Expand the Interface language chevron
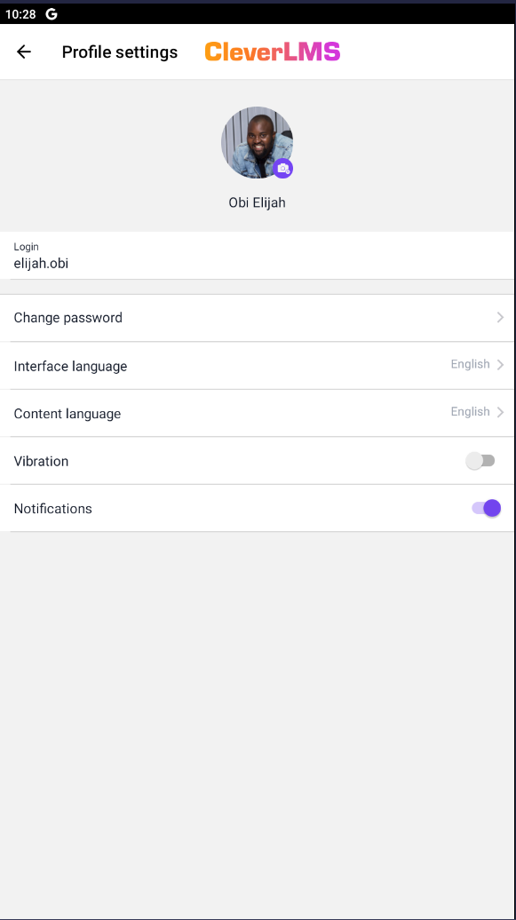Image resolution: width=516 pixels, height=920 pixels. 500,365
